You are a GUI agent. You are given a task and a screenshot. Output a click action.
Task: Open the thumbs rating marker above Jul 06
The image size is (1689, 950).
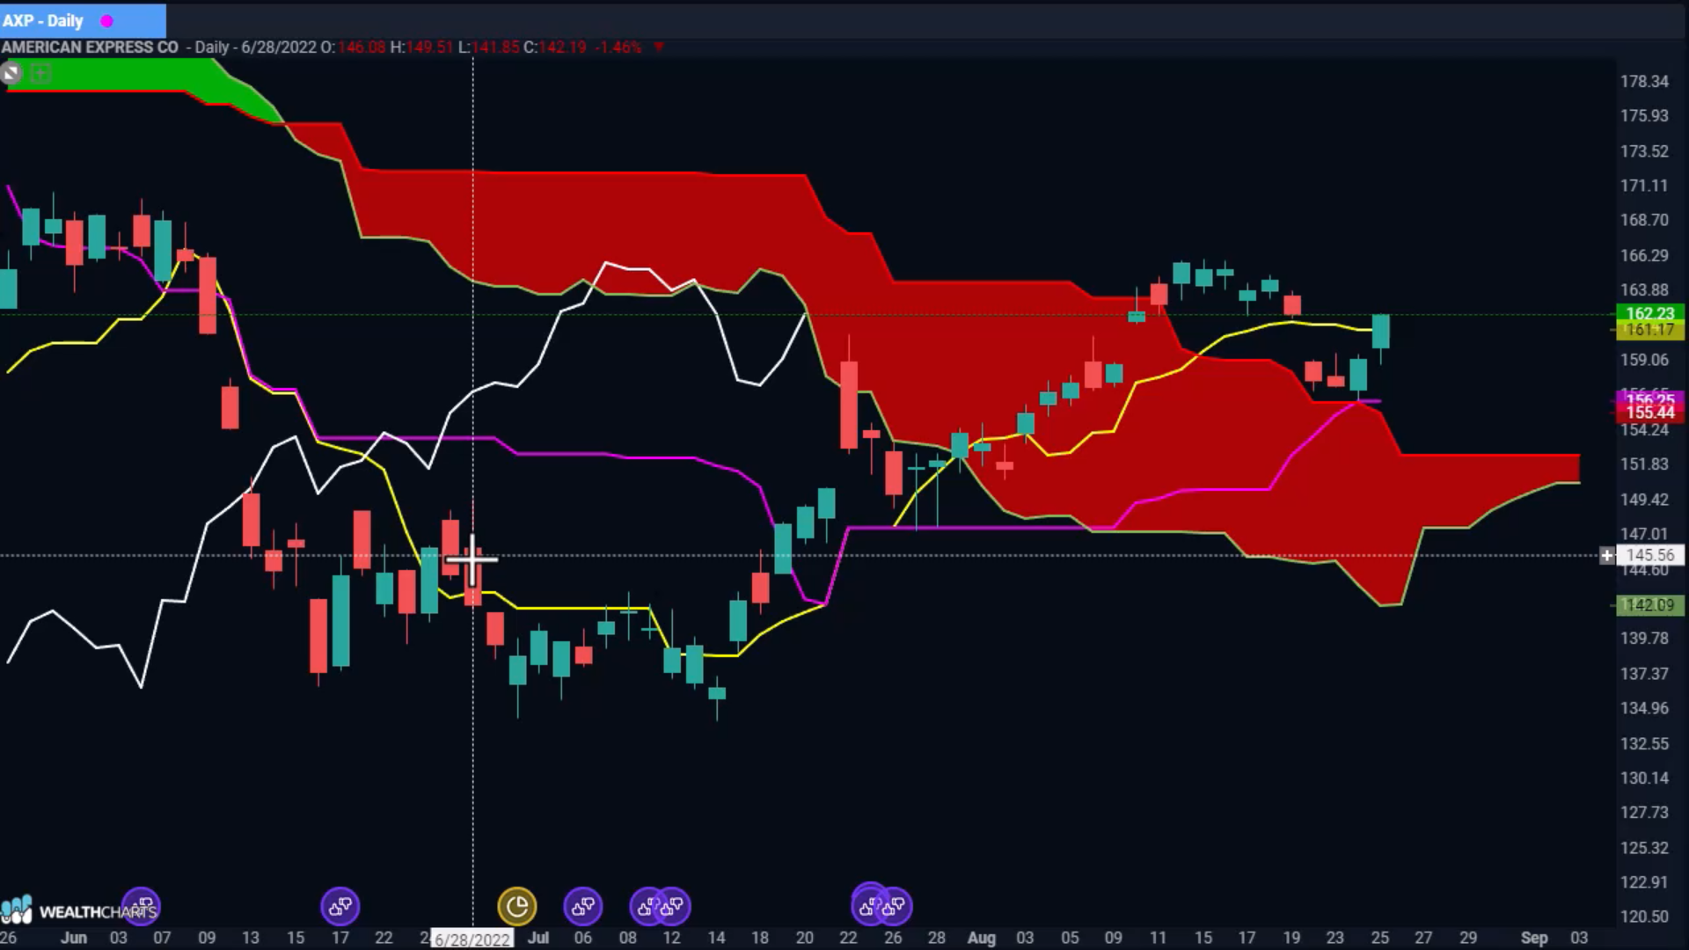tap(582, 906)
